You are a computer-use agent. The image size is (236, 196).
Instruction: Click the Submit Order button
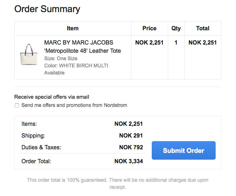pos(184,150)
